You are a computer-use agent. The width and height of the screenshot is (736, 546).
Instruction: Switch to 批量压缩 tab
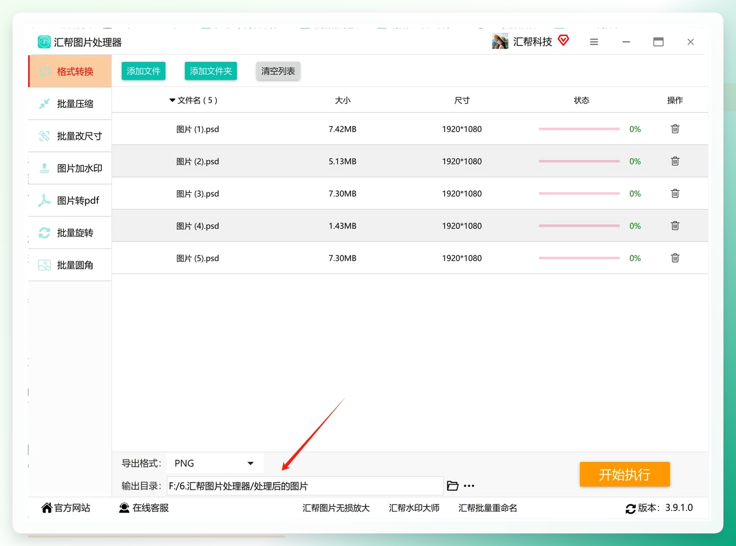(x=70, y=104)
